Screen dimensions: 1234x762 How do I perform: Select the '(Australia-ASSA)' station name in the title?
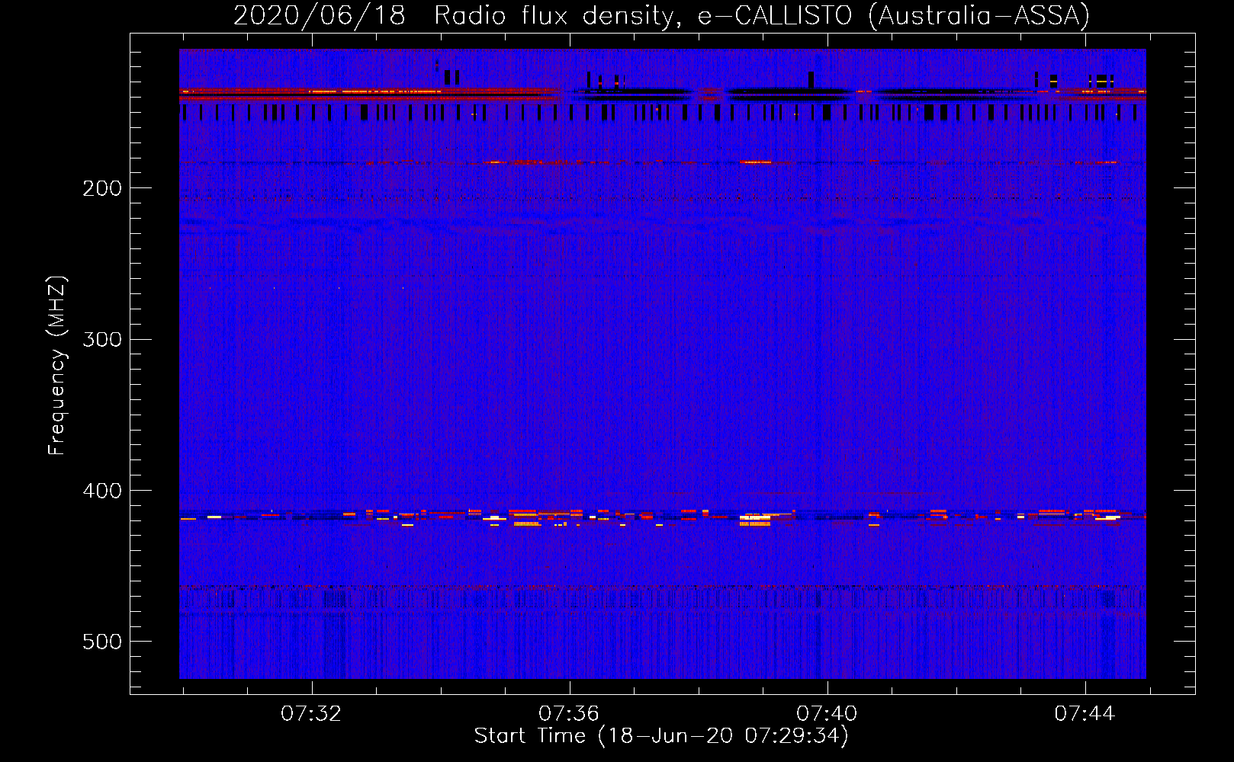tap(979, 15)
